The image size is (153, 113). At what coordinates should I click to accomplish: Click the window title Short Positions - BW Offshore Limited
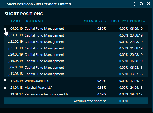pos(39,4)
